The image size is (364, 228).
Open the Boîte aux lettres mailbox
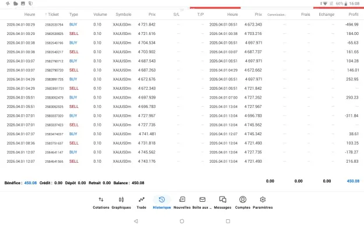[x=202, y=203]
